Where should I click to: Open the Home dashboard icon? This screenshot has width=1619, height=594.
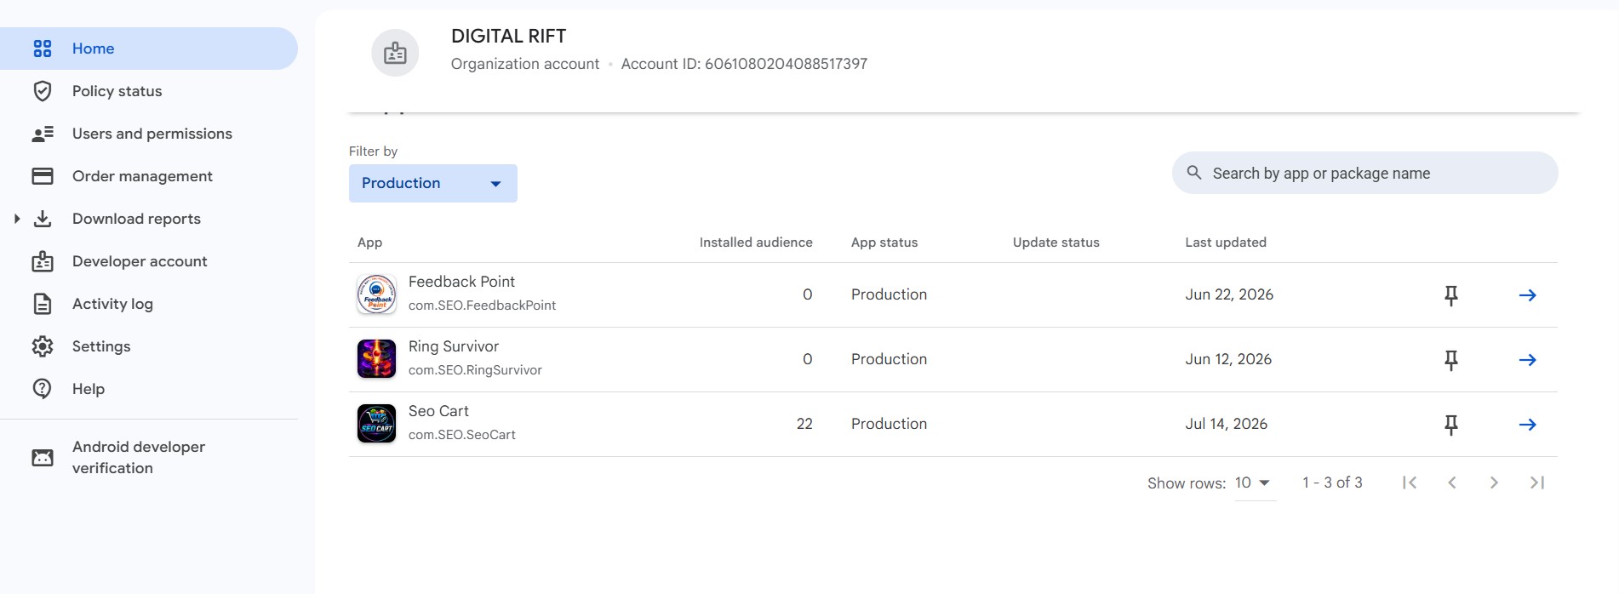[43, 49]
